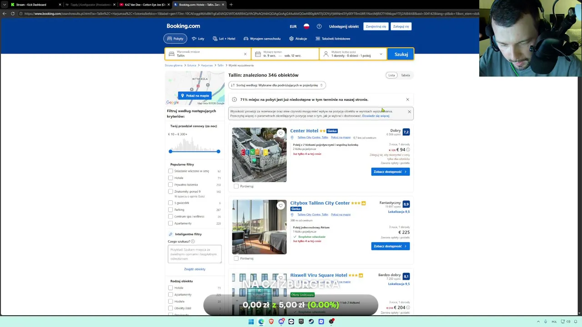Click Rixwell's 8,1 score badge
Viewport: 582px width, 327px height.
click(406, 276)
